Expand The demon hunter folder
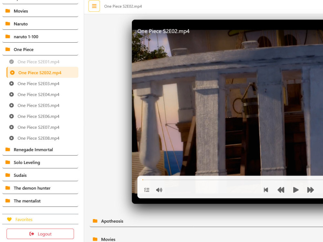Viewport: 323px width, 242px height. click(40, 188)
